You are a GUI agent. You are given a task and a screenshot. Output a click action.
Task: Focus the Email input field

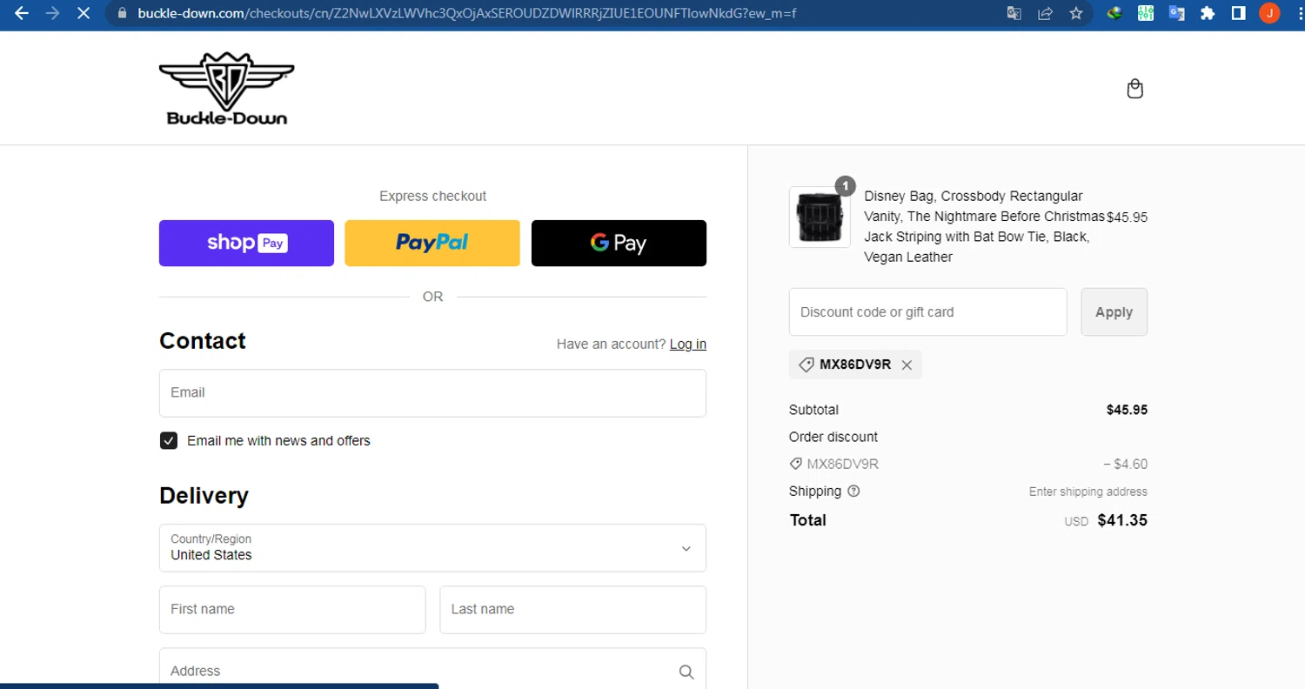432,393
